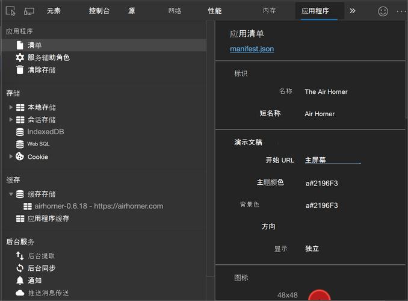Switch to the 元素 tab
This screenshot has width=408, height=301.
[x=54, y=11]
